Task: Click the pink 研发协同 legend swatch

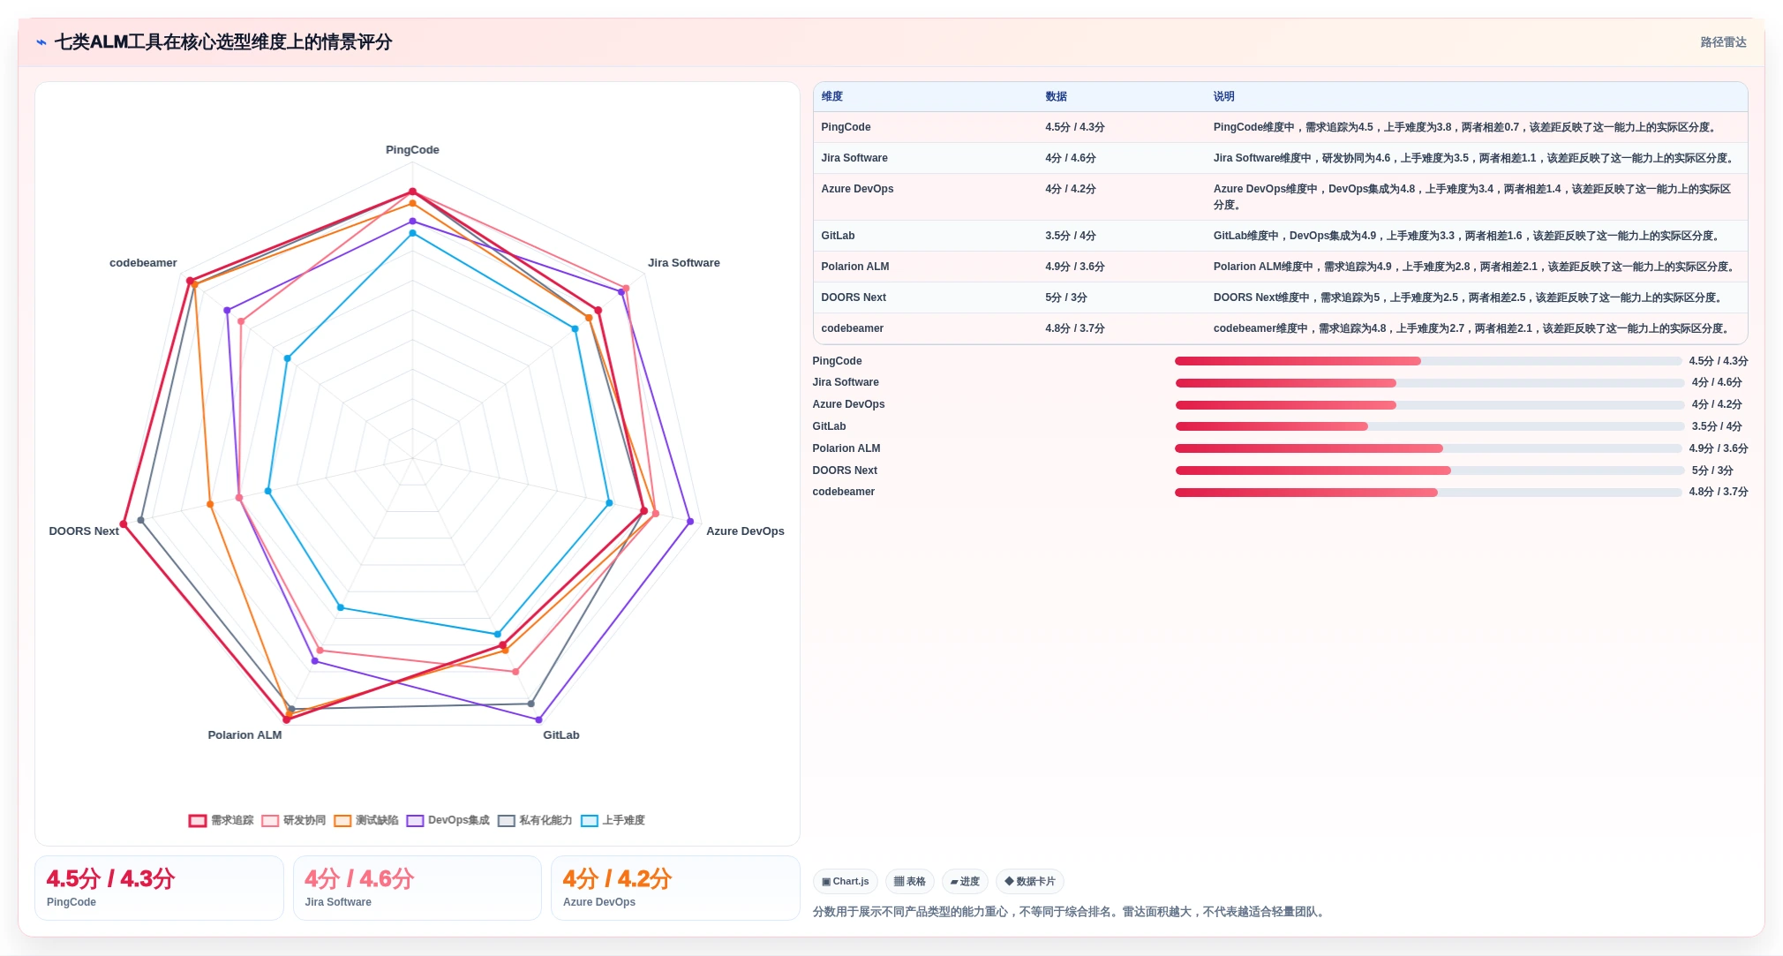Action: point(270,821)
